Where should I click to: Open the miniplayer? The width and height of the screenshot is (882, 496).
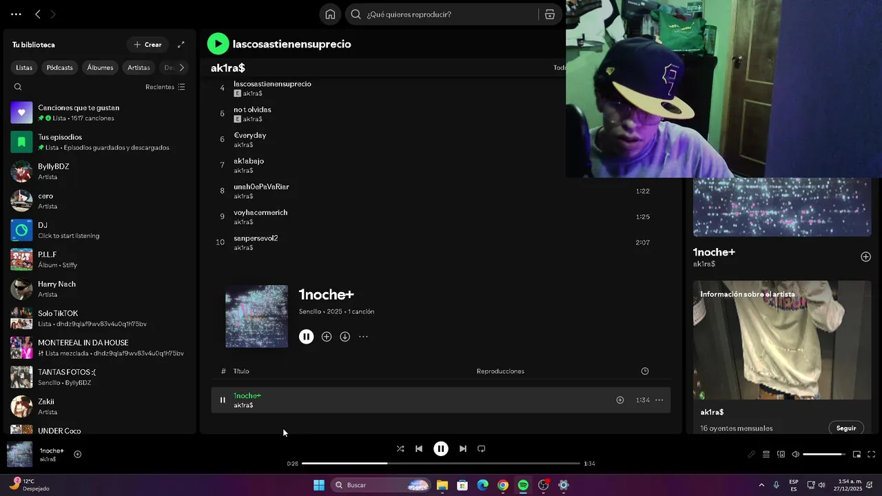pyautogui.click(x=857, y=455)
